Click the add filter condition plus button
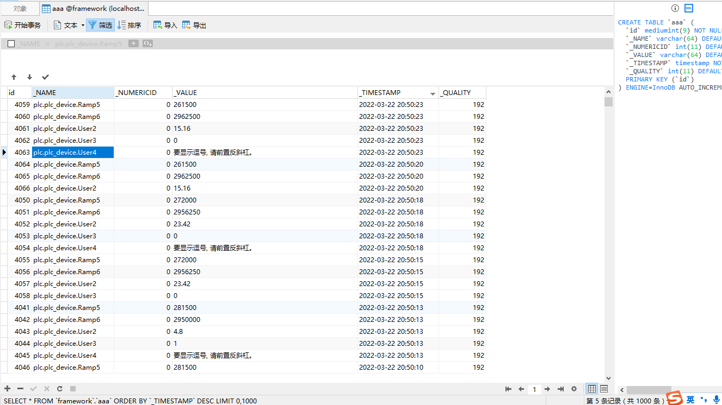This screenshot has height=405, width=722. tap(133, 43)
